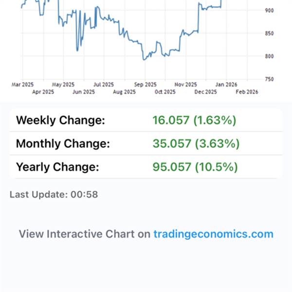Select the yearly change value 95.057 (10.5%)
Image resolution: width=292 pixels, height=292 pixels.
point(194,167)
